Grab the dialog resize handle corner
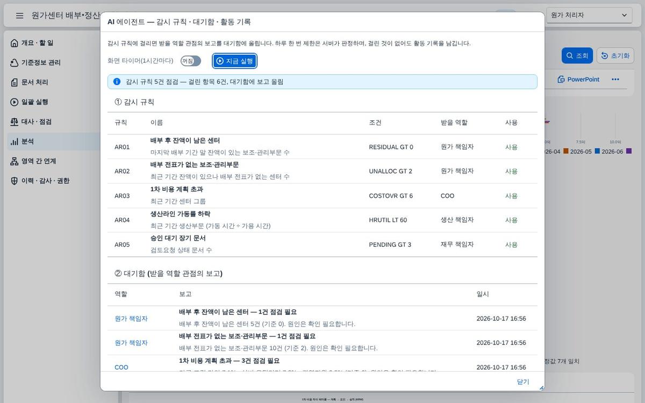Screen dimensions: 645x403 coord(541,387)
